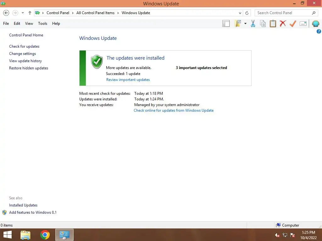The width and height of the screenshot is (322, 241).
Task: Click the '0 items' status bar text
Action: (7, 225)
